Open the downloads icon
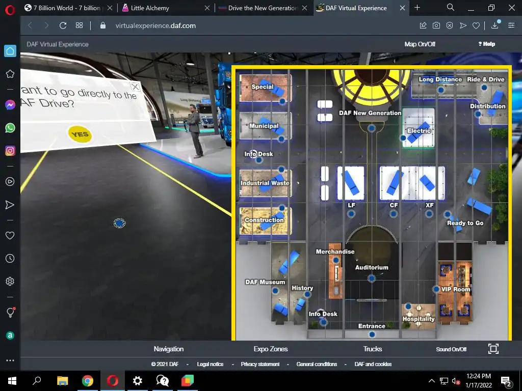522x391 pixels. click(495, 25)
